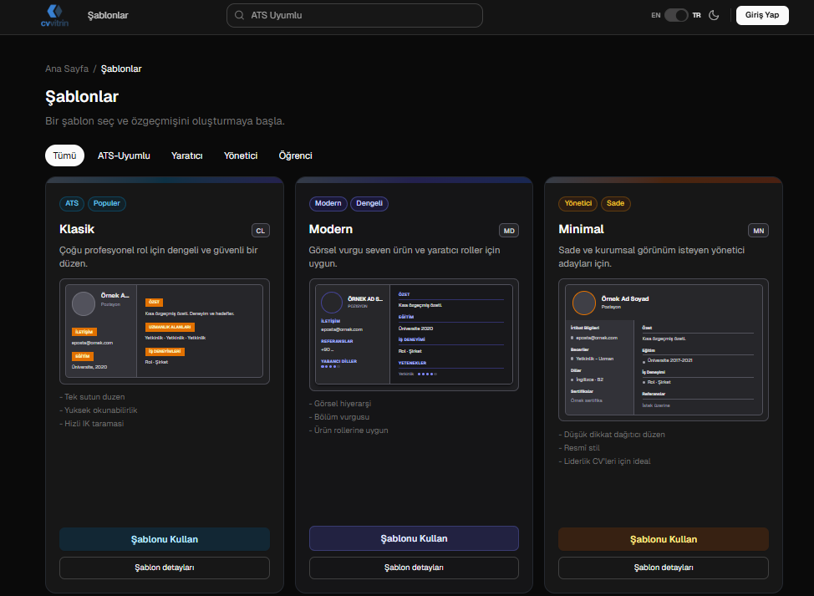Screen dimensions: 814x596
Task: Click the Klasik template preview thumbnail
Action: tap(165, 331)
